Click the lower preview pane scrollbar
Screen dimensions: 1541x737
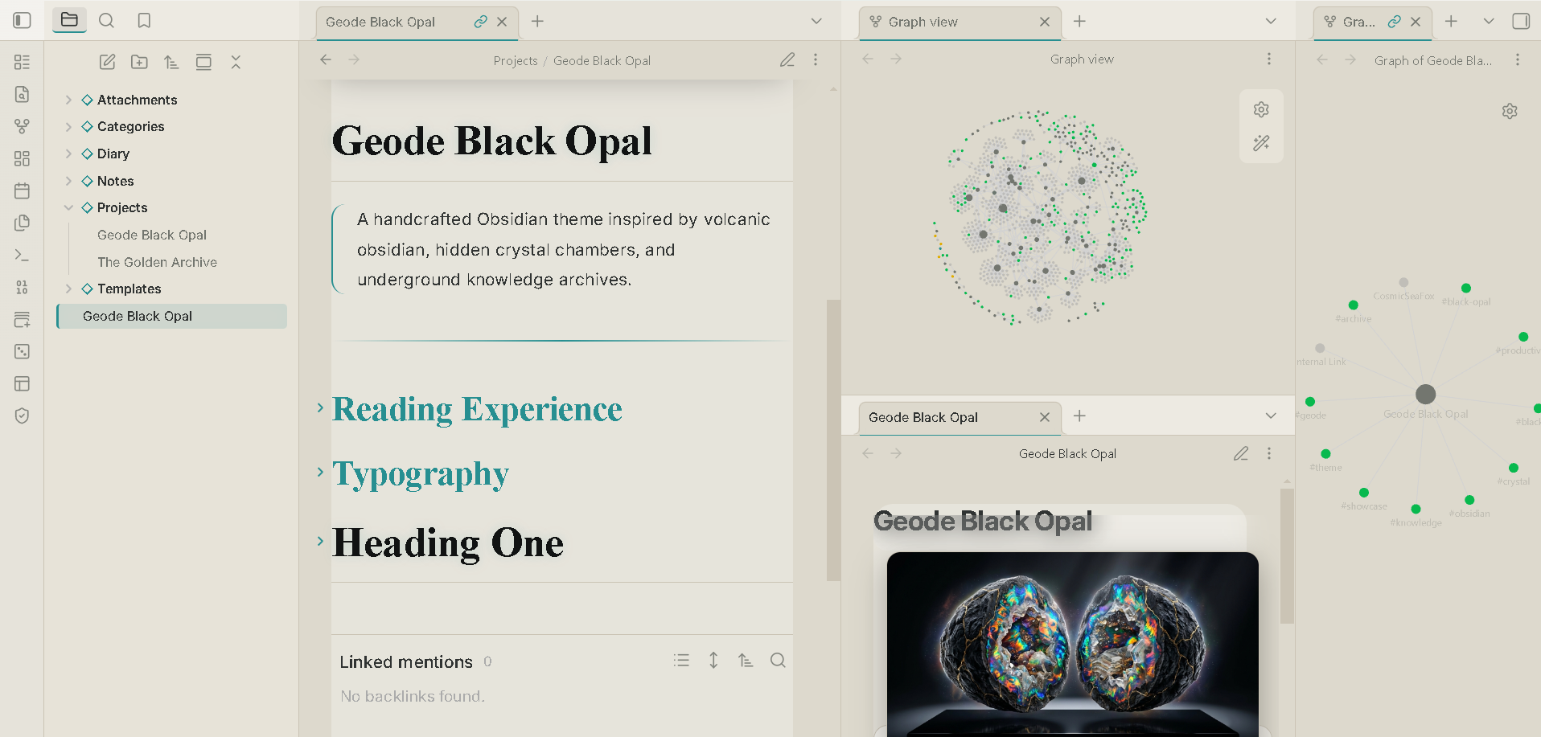pyautogui.click(x=1287, y=555)
